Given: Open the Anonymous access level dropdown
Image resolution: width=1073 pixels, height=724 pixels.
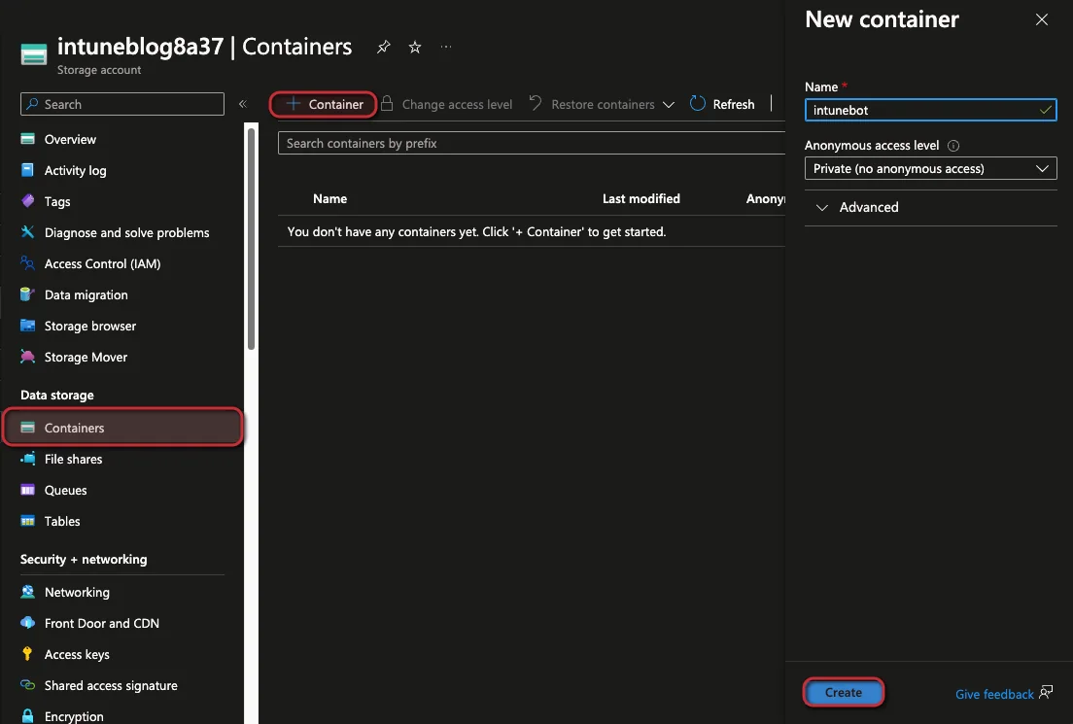Looking at the screenshot, I should (x=931, y=168).
